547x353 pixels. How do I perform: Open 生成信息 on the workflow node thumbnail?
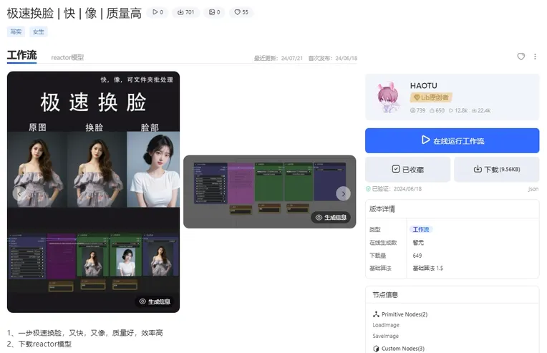331,217
